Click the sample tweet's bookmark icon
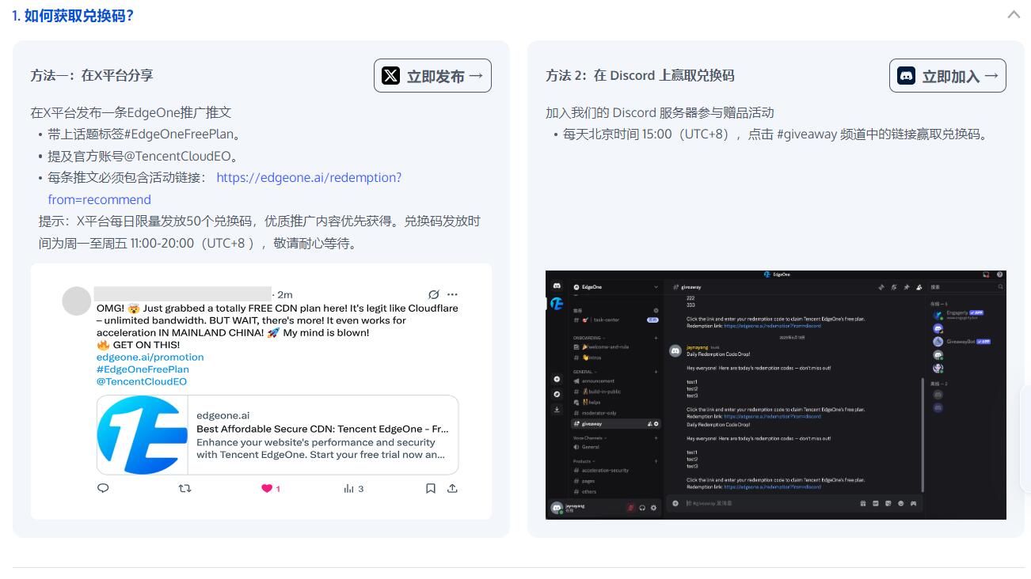 pyautogui.click(x=431, y=488)
